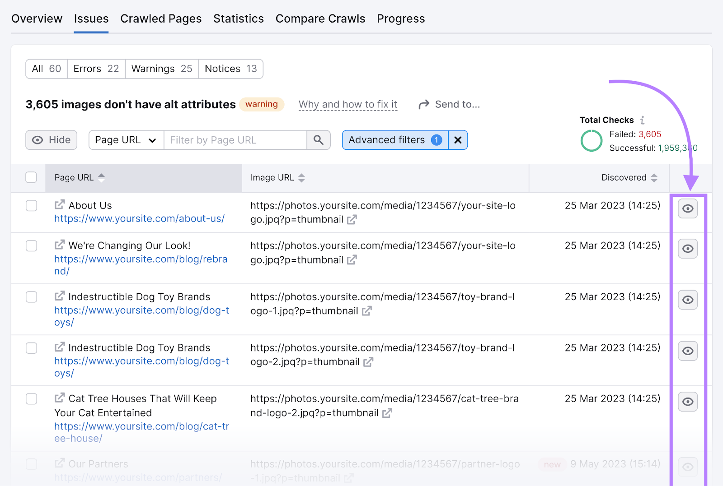Click the Total Checks progress circle
The height and width of the screenshot is (486, 723).
(591, 140)
